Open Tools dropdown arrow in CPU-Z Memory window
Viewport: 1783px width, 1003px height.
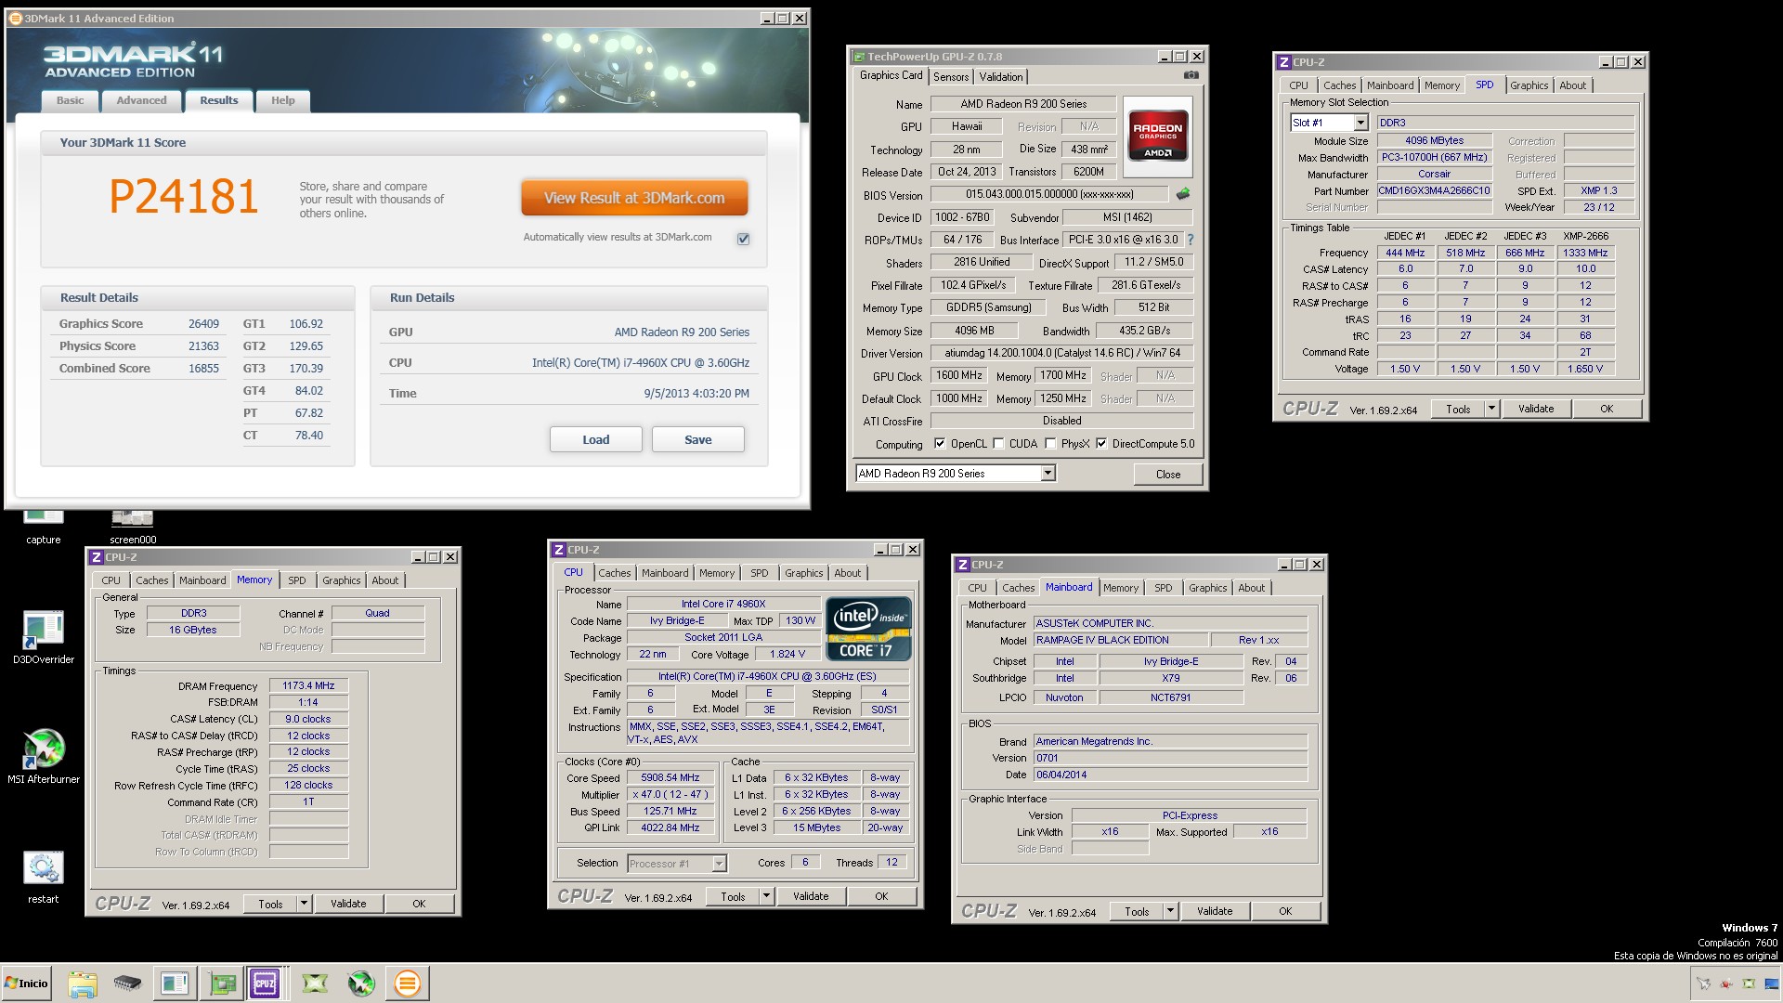pyautogui.click(x=304, y=904)
